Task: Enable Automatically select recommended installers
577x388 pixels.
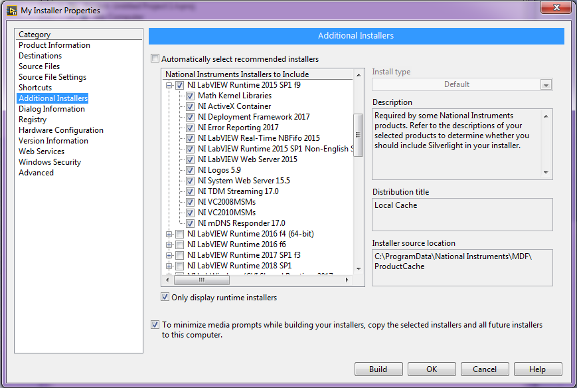Action: pyautogui.click(x=155, y=58)
